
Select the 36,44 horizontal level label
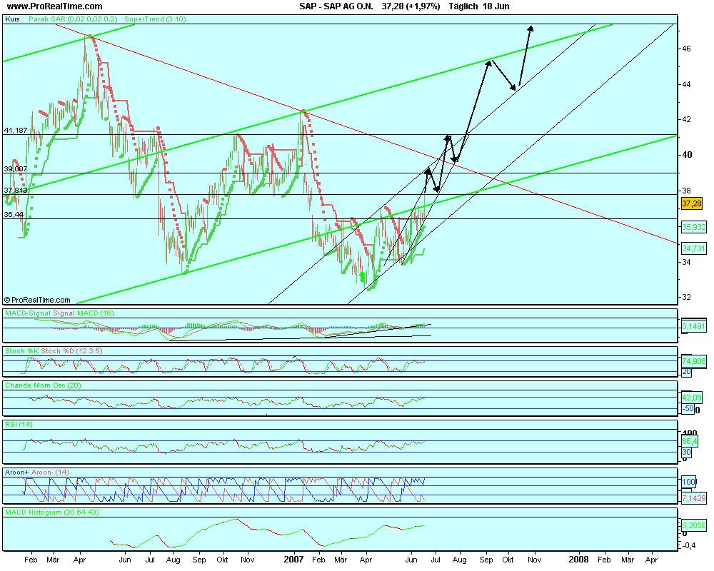(x=14, y=214)
